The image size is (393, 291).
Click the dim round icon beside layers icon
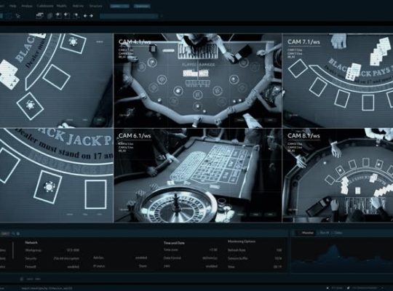click(x=49, y=16)
